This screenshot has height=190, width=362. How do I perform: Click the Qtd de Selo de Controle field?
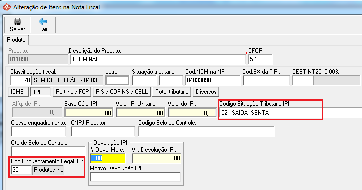[x=48, y=151]
